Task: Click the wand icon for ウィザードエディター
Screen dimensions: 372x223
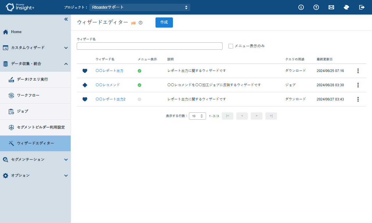Action: pos(11,143)
